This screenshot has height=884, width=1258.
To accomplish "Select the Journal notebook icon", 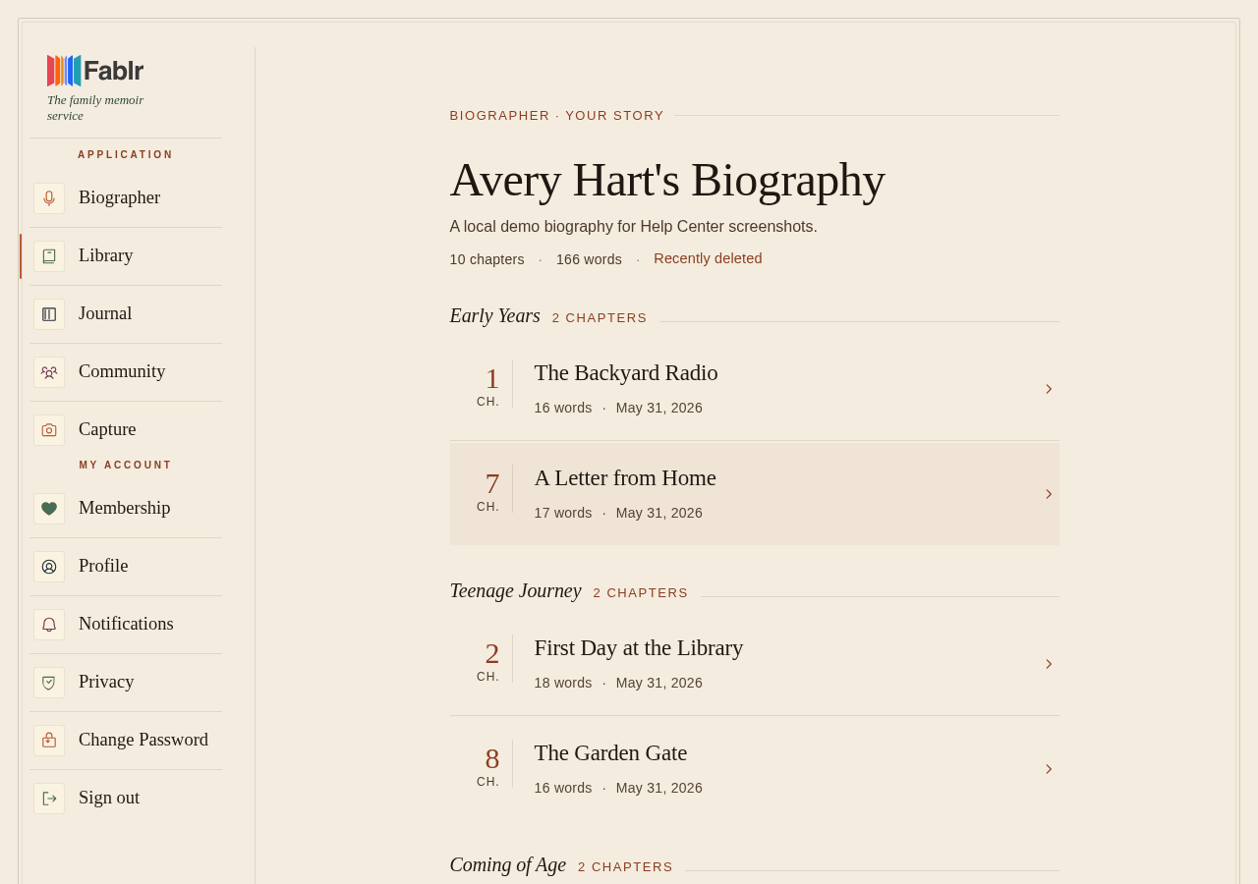I will pos(49,314).
